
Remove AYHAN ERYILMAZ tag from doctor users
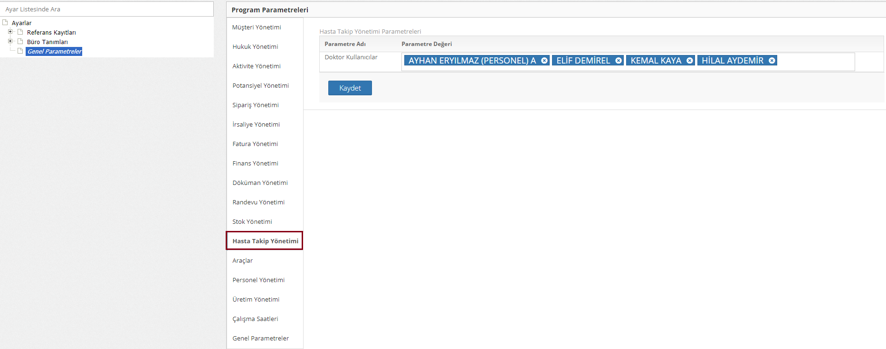(544, 61)
